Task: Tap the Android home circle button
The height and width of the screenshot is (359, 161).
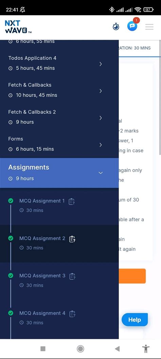Action: pyautogui.click(x=80, y=349)
